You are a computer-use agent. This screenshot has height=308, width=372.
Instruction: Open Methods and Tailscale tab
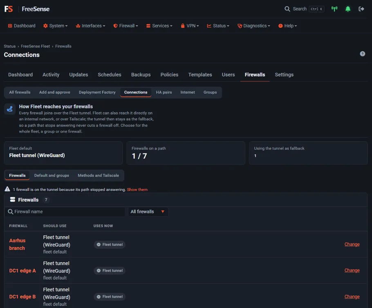click(x=99, y=175)
